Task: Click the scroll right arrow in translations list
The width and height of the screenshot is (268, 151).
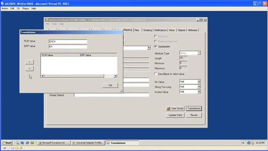Action: [116, 75]
